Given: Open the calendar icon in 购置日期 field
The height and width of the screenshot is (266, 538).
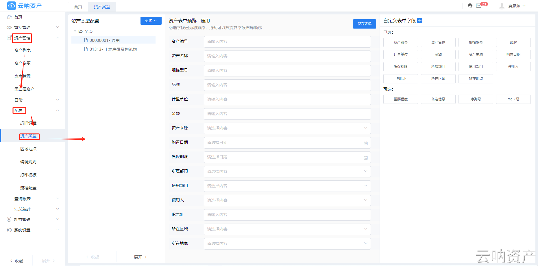Looking at the screenshot, I should [366, 143].
